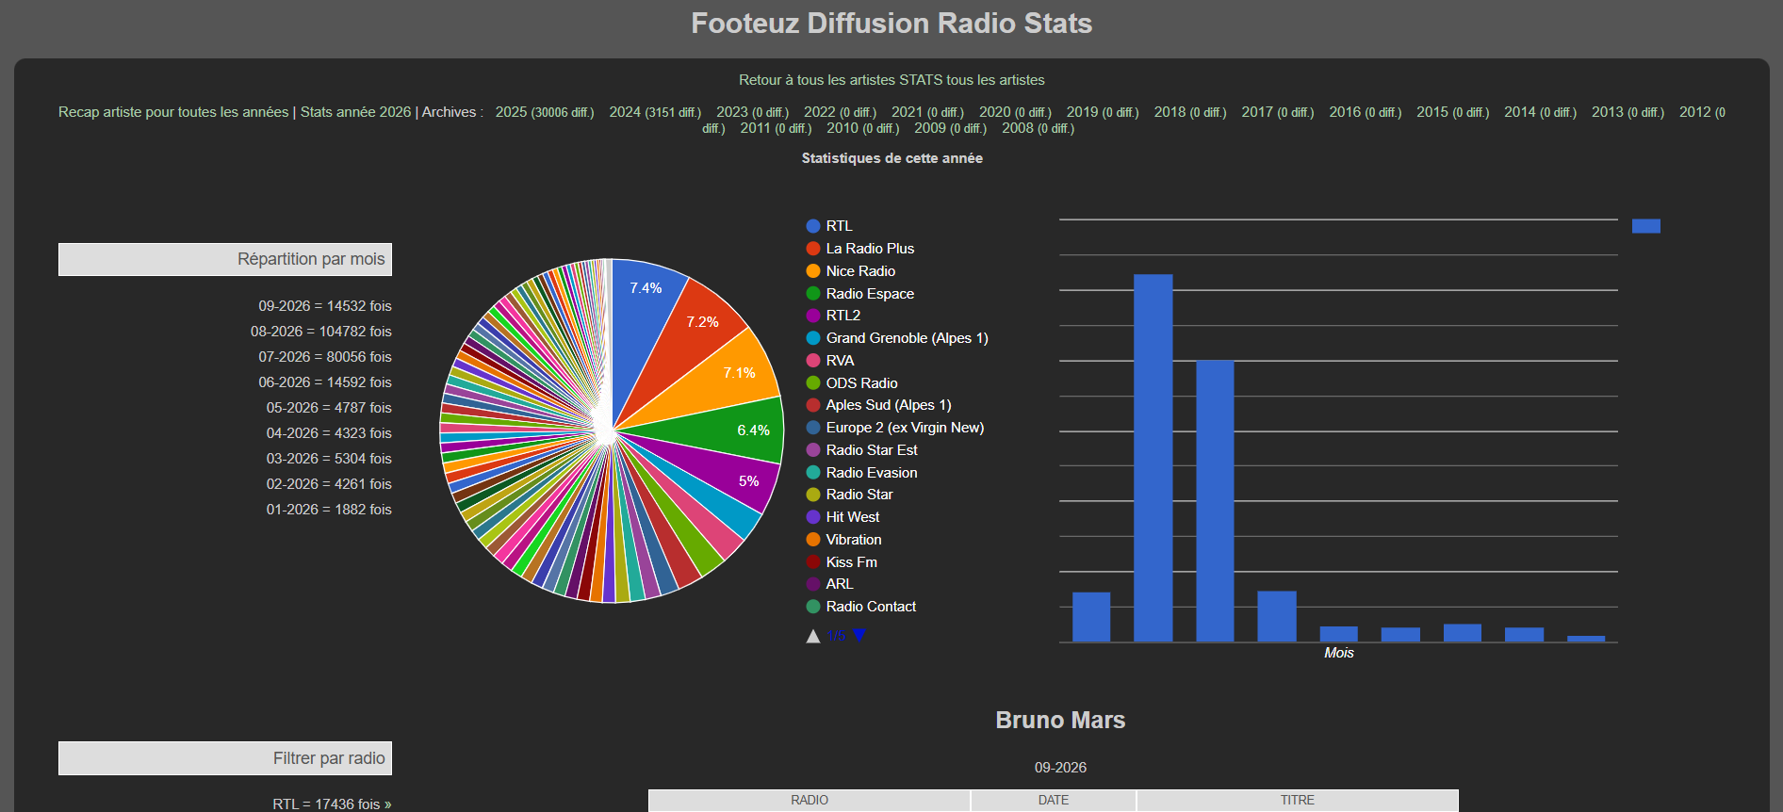Image resolution: width=1783 pixels, height=812 pixels.
Task: Click the Grand Grenoble (Alpes 1) legend marker
Action: click(813, 338)
